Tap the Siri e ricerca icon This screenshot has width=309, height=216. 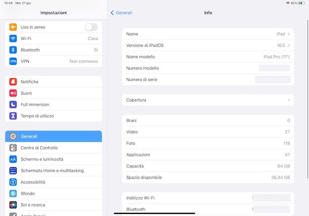13,205
